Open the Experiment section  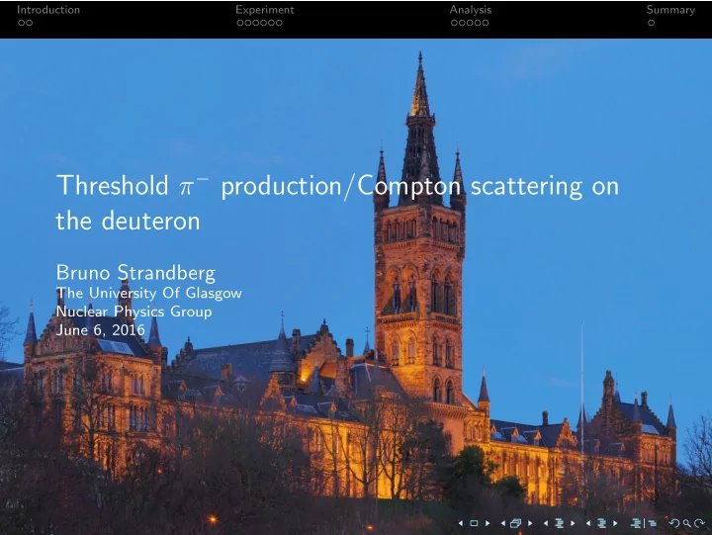265,10
